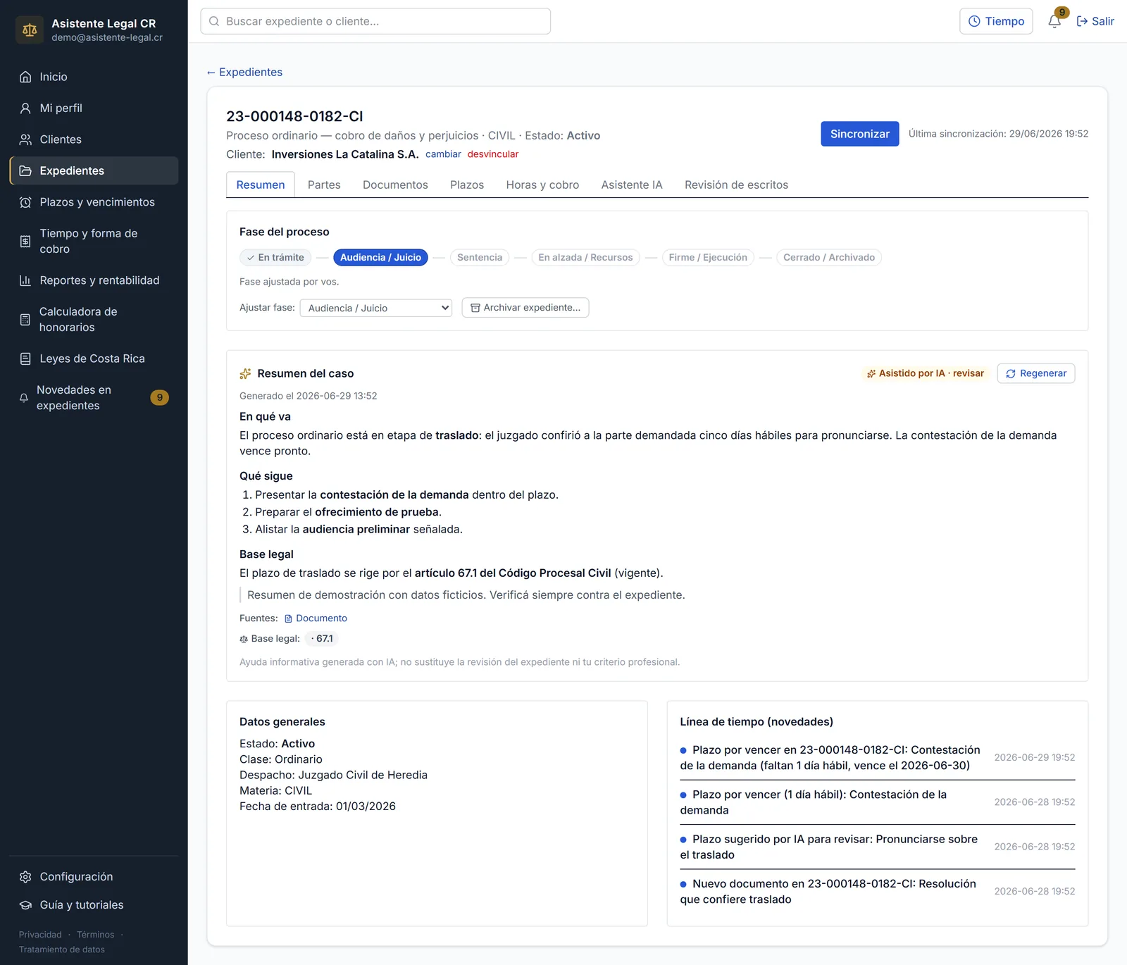Click the Asistido por IA · revisar badge
Screen dimensions: 1127x965
(x=925, y=373)
